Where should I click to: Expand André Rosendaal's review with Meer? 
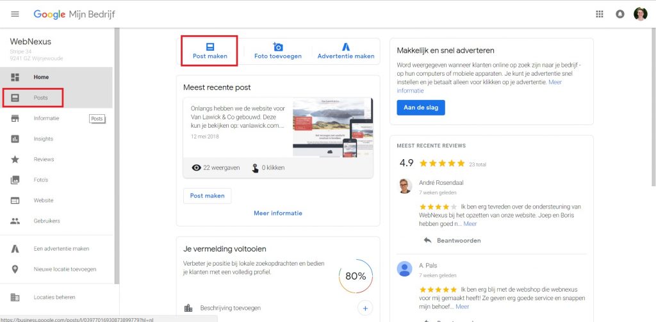pos(470,224)
